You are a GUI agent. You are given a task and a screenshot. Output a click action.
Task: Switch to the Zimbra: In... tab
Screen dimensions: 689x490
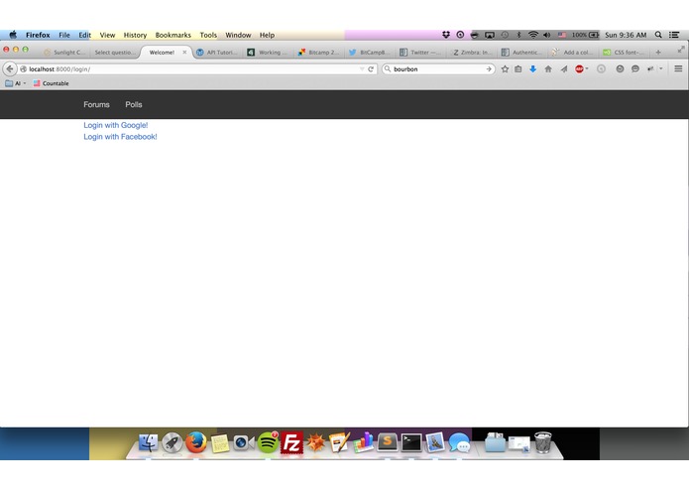pos(472,53)
